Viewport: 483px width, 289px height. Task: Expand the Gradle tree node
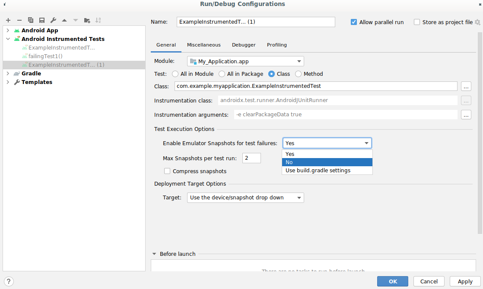8,74
